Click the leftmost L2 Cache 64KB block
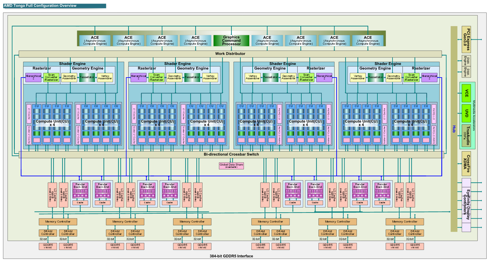This screenshot has width=489, height=261. (x=52, y=195)
